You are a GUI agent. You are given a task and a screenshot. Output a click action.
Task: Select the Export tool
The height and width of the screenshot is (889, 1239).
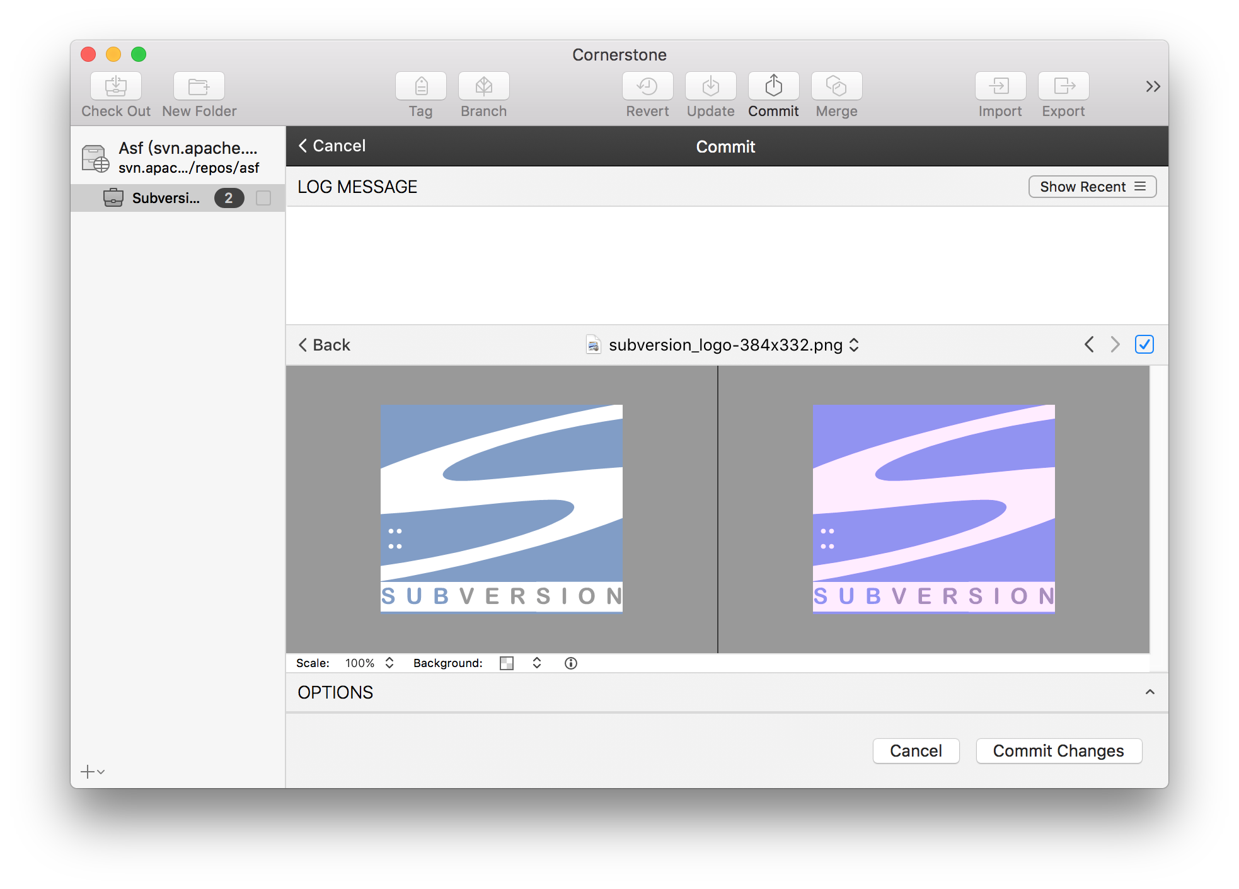1063,93
